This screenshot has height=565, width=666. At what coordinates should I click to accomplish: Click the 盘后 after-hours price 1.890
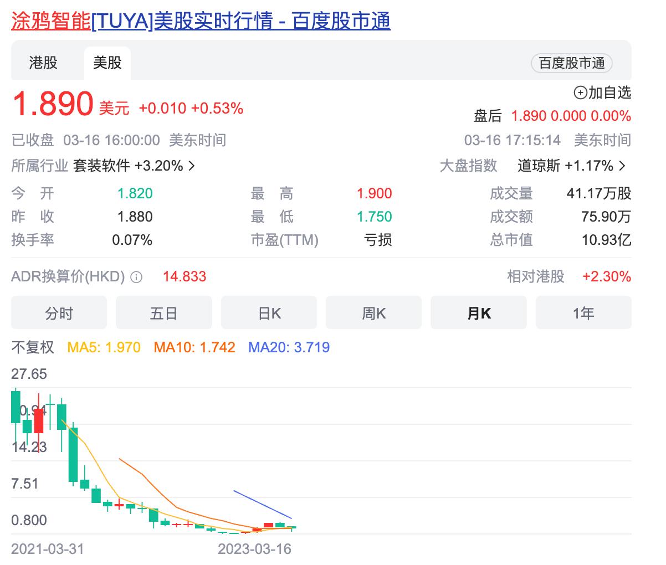pos(529,116)
